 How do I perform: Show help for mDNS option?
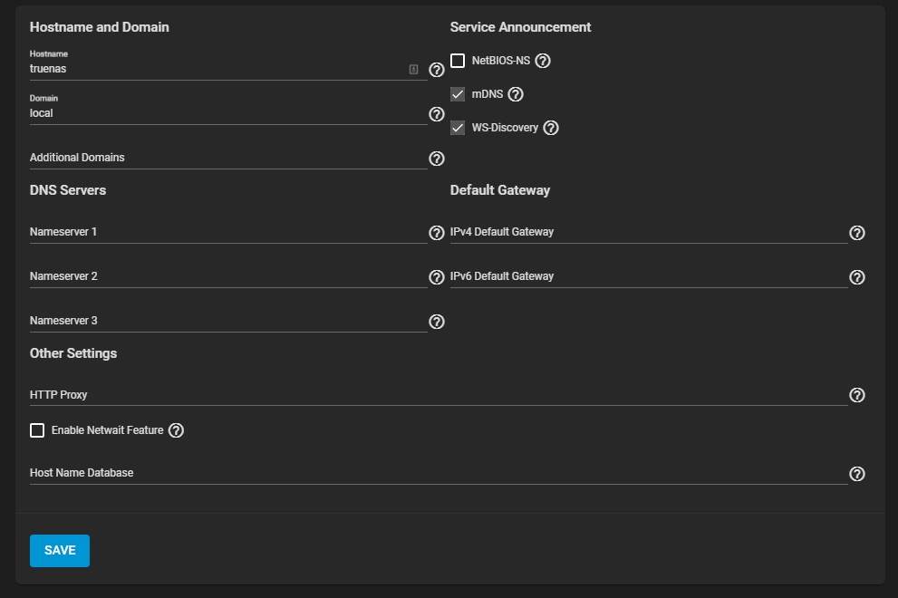516,94
